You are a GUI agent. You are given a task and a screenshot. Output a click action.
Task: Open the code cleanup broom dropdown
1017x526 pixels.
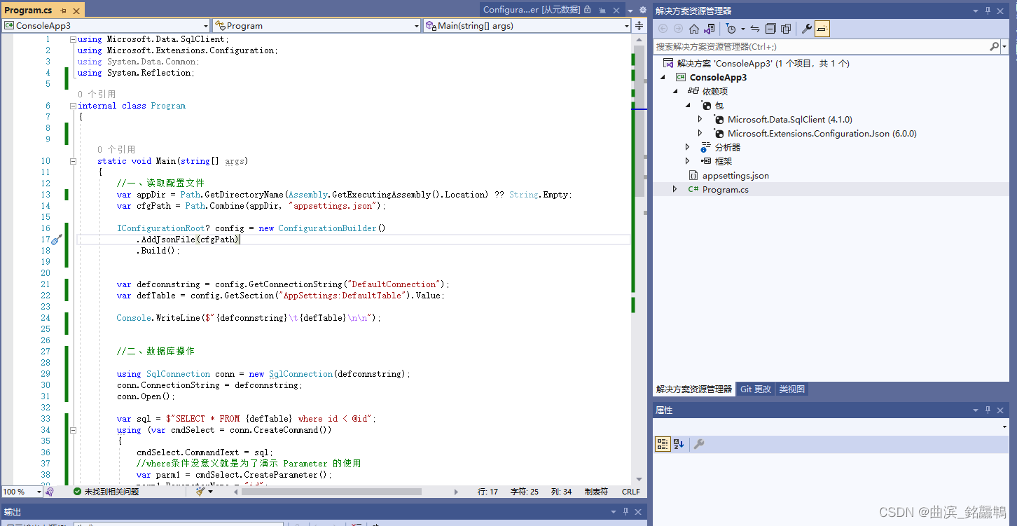click(210, 492)
